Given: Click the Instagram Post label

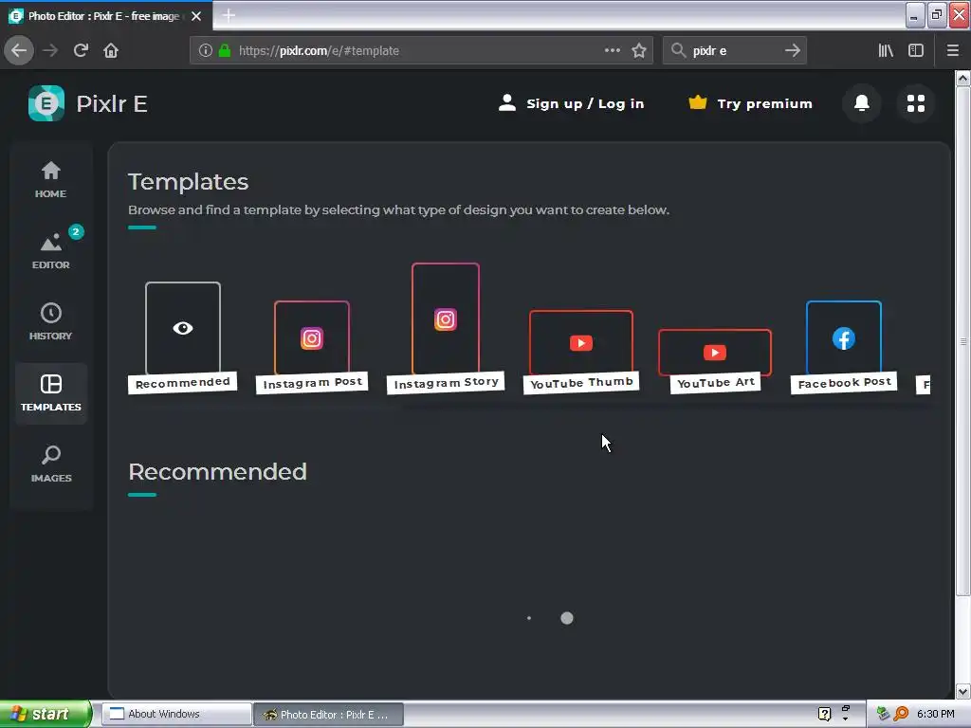Looking at the screenshot, I should pos(312,383).
